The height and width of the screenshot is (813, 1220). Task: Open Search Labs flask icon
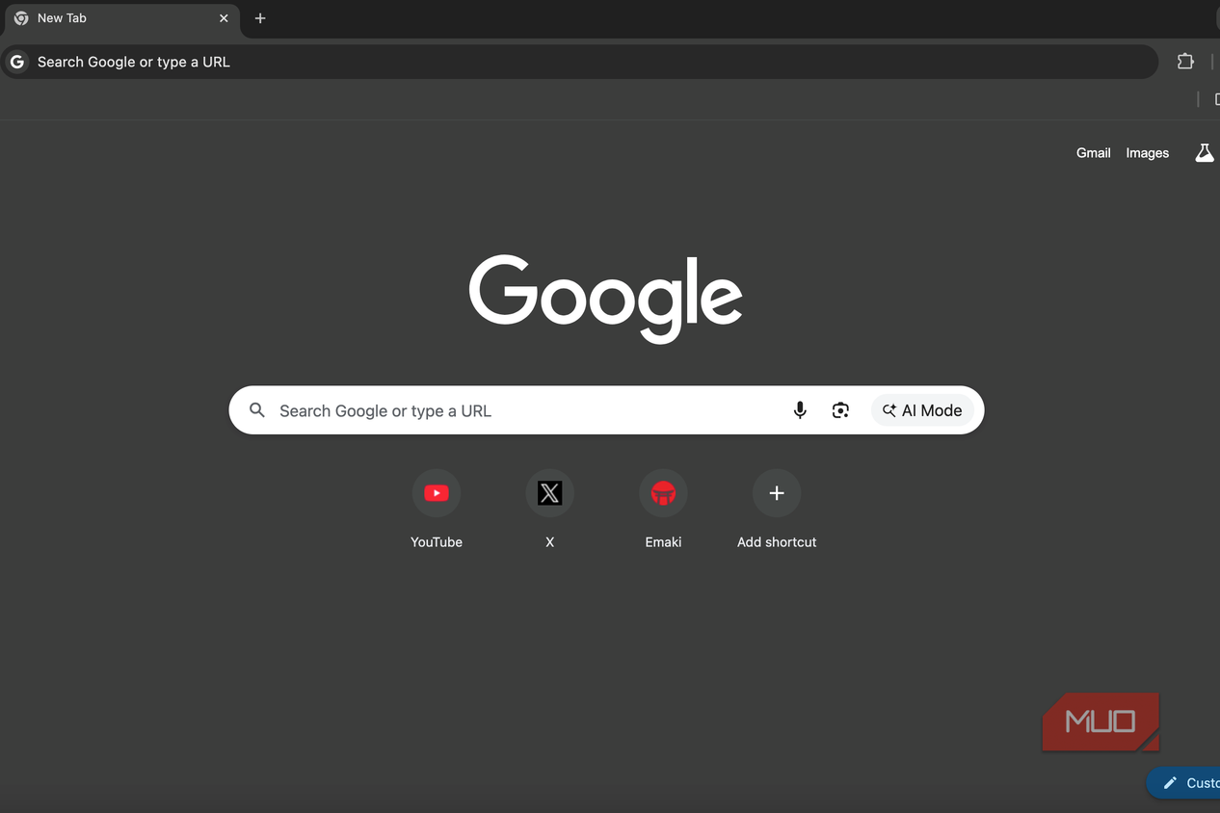click(x=1205, y=153)
